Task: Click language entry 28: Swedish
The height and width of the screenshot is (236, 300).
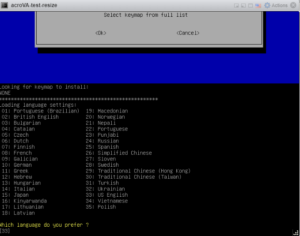Action: pos(102,165)
